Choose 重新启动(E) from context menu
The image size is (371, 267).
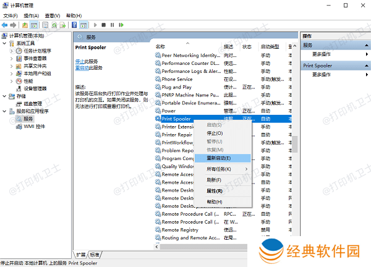click(x=218, y=158)
